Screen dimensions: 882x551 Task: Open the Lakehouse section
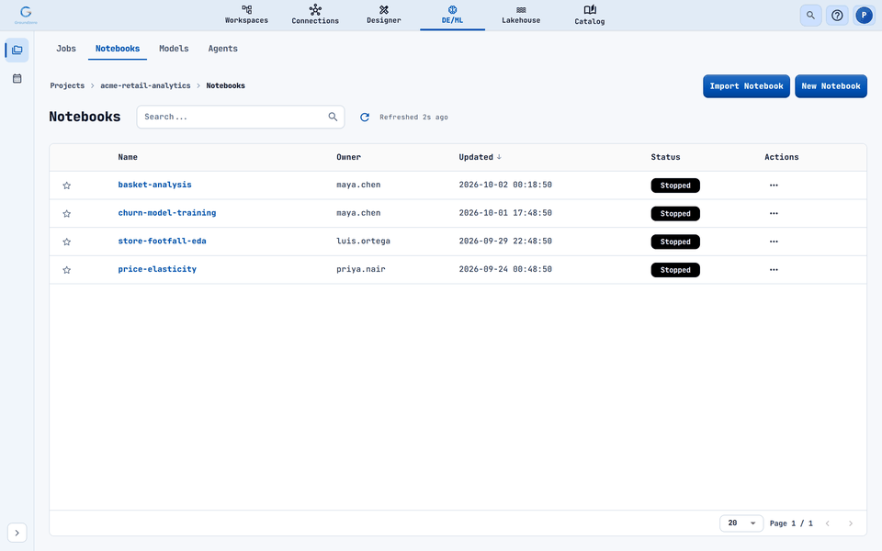tap(521, 15)
